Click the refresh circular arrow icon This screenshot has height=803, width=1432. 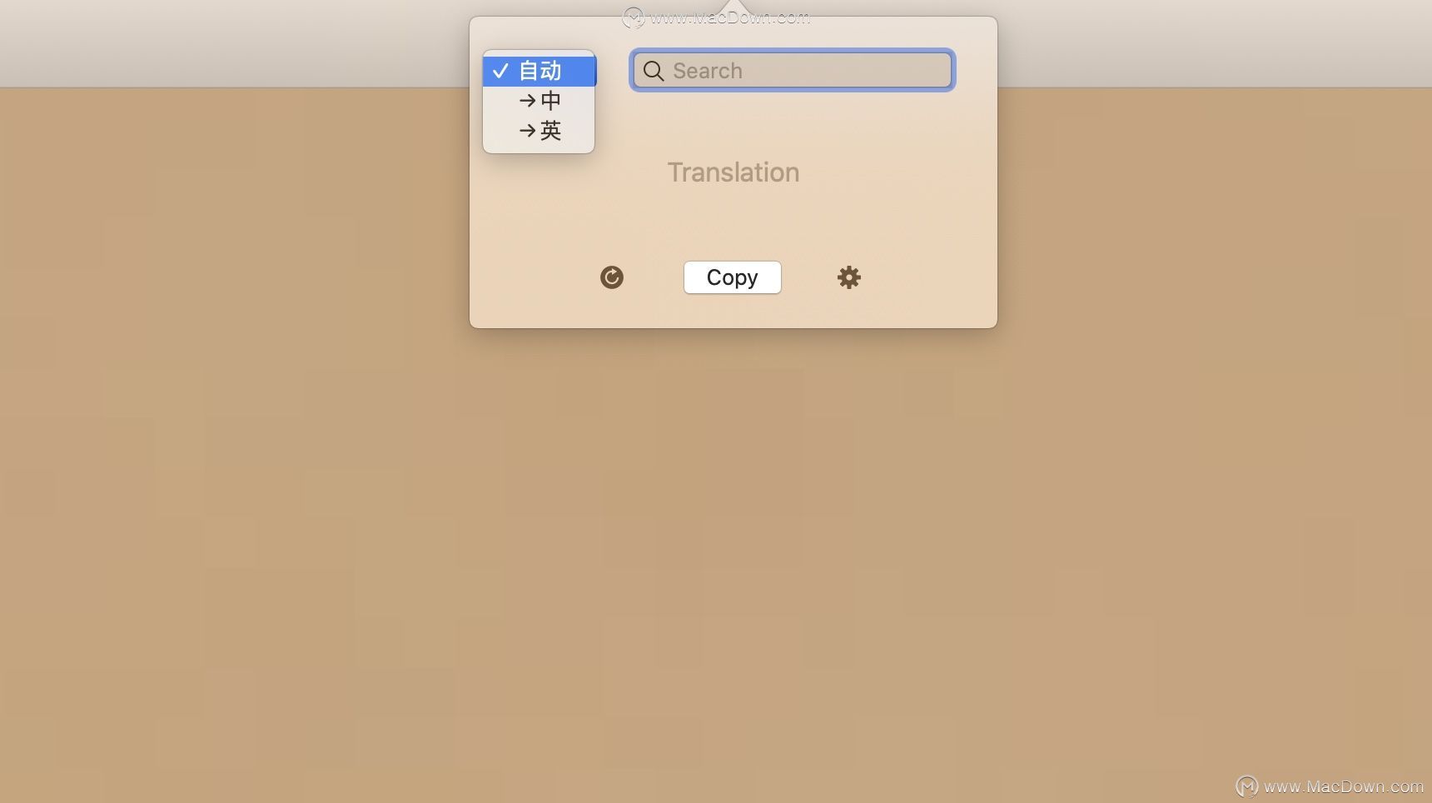[x=612, y=277]
